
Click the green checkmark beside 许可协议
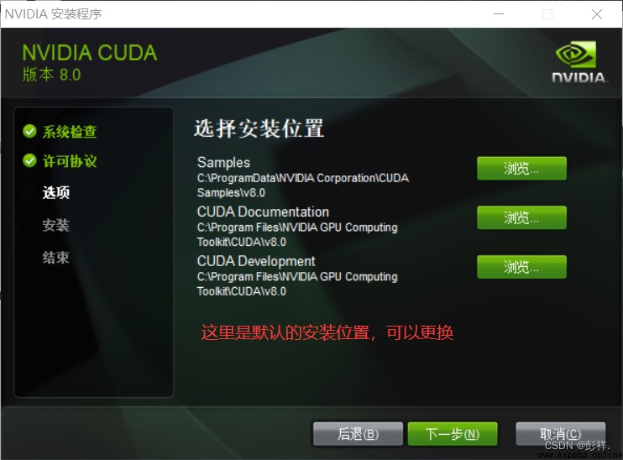click(29, 161)
